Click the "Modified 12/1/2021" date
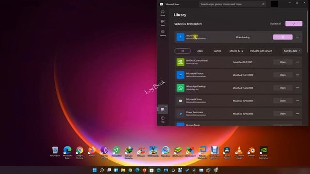This screenshot has height=174, width=310. point(243,62)
